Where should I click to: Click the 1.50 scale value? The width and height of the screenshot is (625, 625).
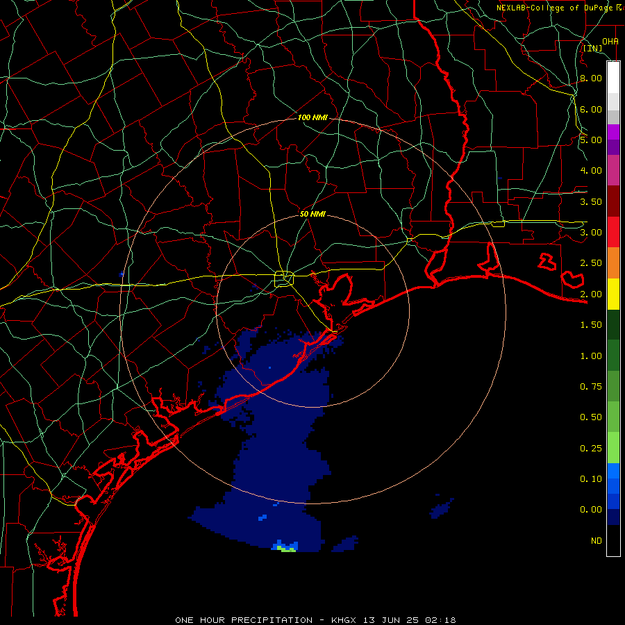[591, 325]
